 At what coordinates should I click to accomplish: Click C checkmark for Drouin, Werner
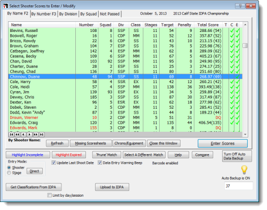pos(232,118)
